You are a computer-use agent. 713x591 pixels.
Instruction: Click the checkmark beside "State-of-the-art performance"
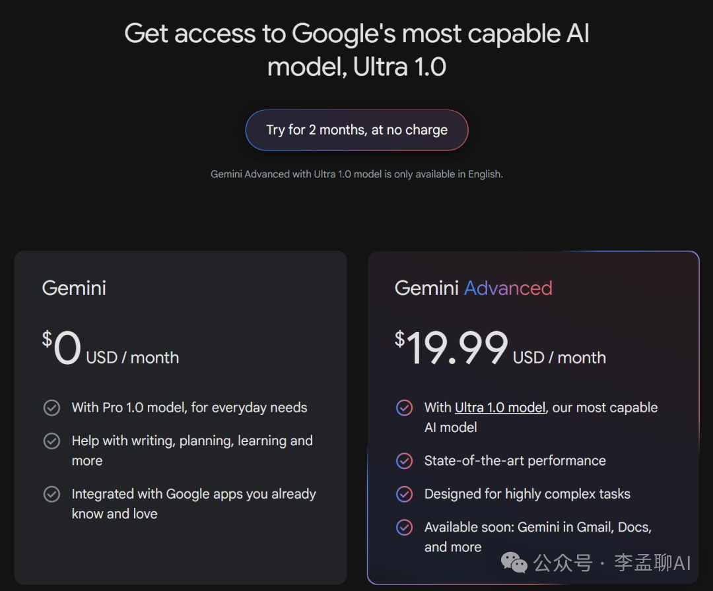click(x=404, y=460)
